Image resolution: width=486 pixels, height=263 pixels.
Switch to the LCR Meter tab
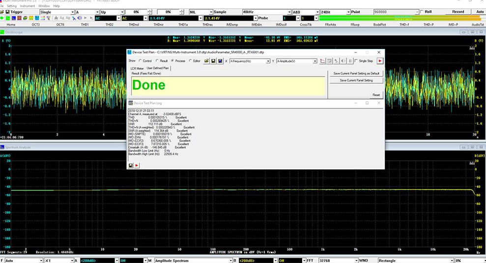[137, 68]
